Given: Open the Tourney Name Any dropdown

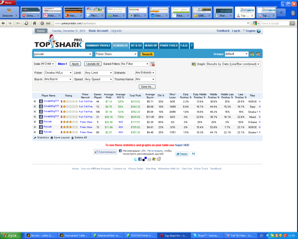Looking at the screenshot, I should pos(146,79).
